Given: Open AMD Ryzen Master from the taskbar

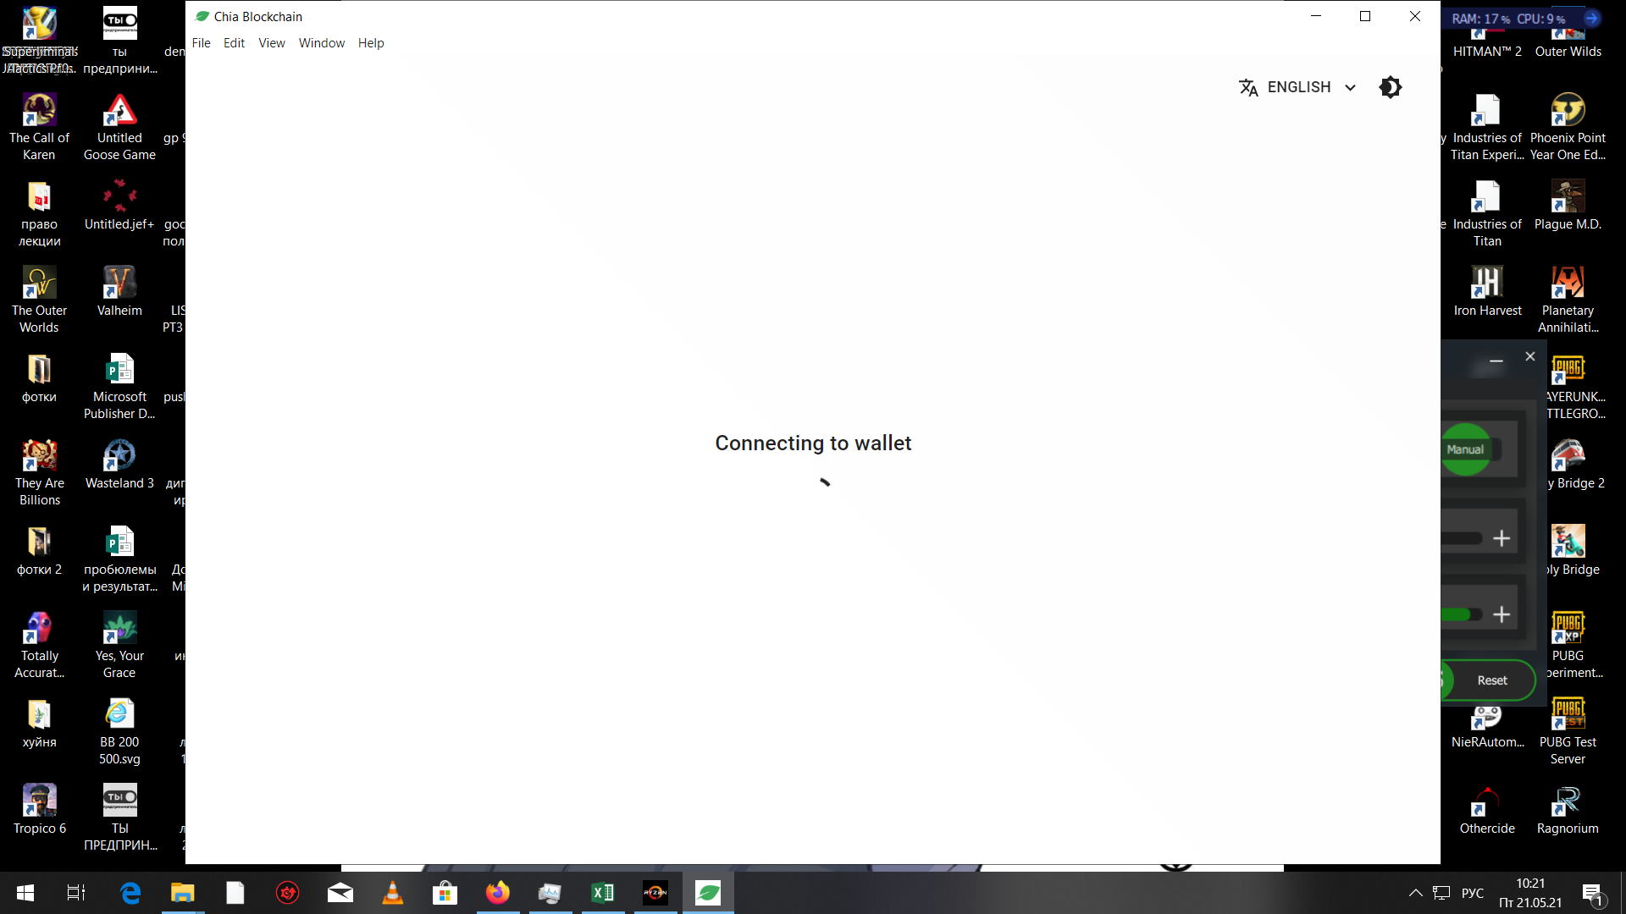Looking at the screenshot, I should tap(655, 893).
